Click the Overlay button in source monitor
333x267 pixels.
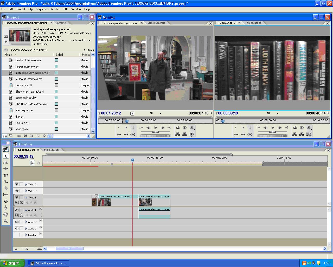(185, 134)
